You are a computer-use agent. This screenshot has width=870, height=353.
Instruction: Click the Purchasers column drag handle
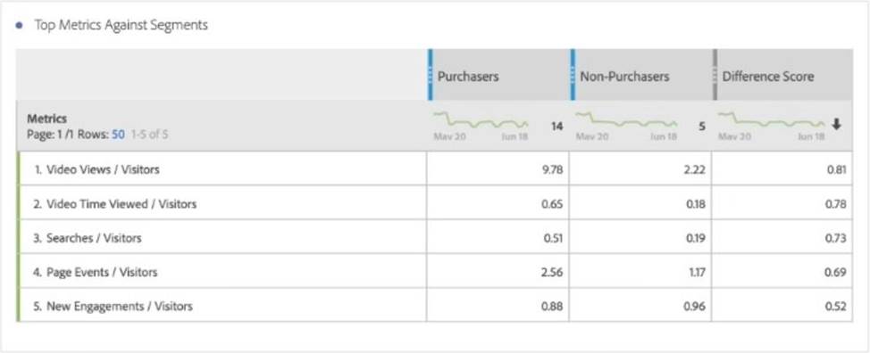point(431,75)
